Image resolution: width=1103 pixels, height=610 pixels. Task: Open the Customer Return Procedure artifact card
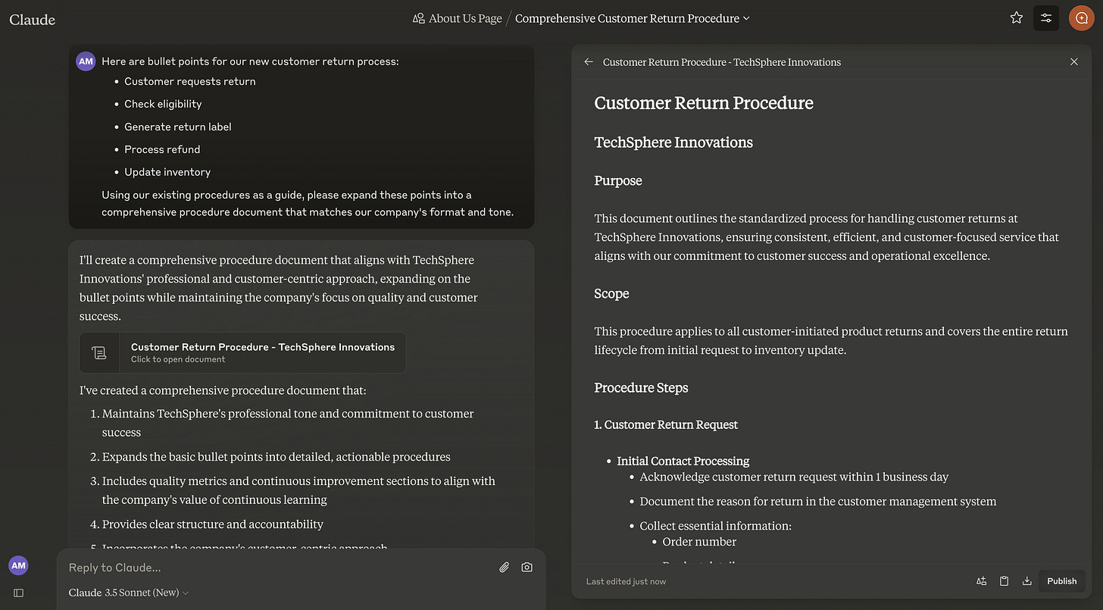(242, 352)
